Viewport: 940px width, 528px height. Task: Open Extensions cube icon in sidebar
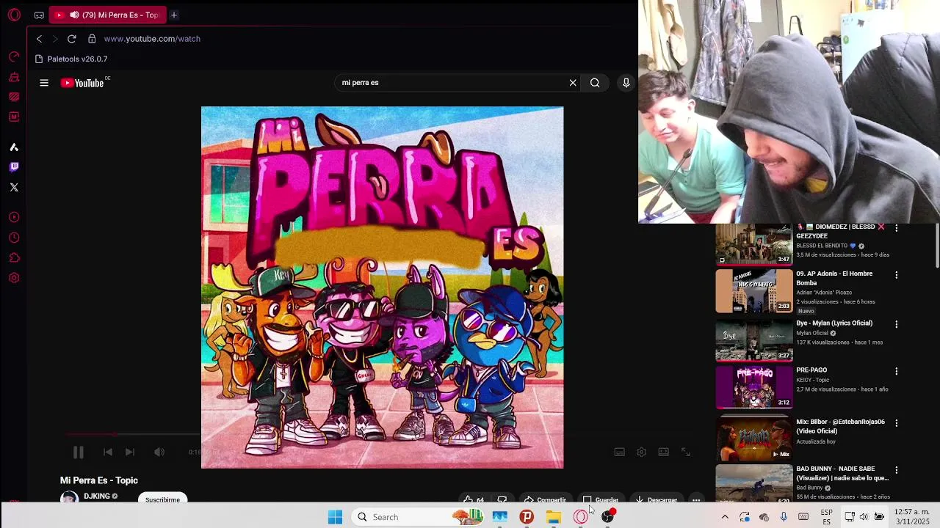(x=14, y=257)
